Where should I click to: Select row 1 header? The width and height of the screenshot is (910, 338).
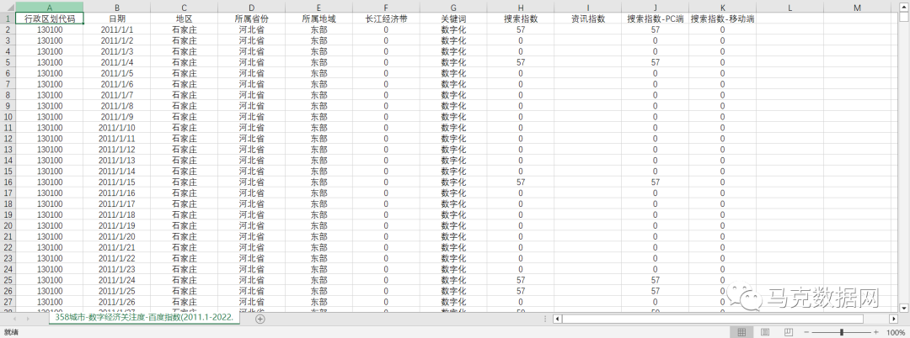8,18
